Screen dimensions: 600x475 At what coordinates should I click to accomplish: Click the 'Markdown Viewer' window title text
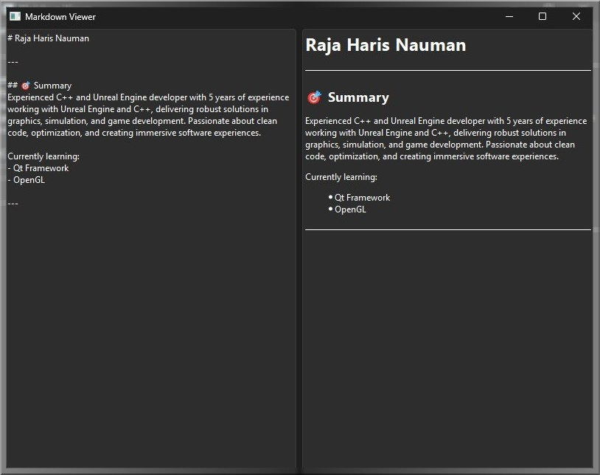point(60,16)
